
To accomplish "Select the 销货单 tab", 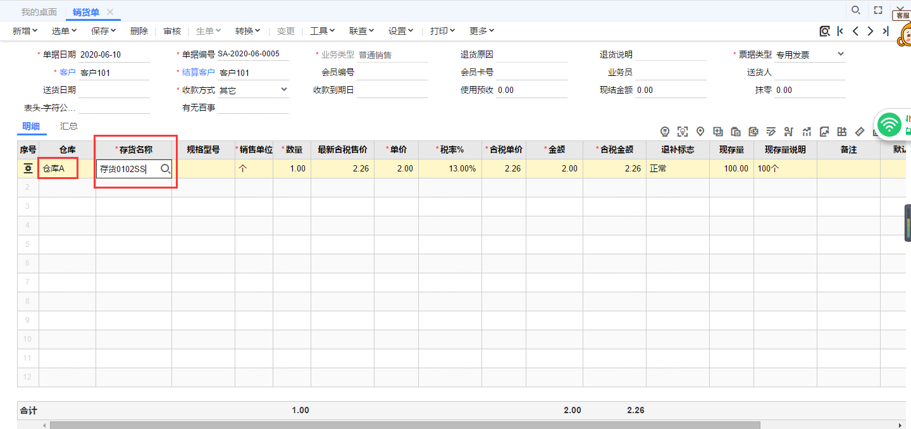I will (x=85, y=12).
